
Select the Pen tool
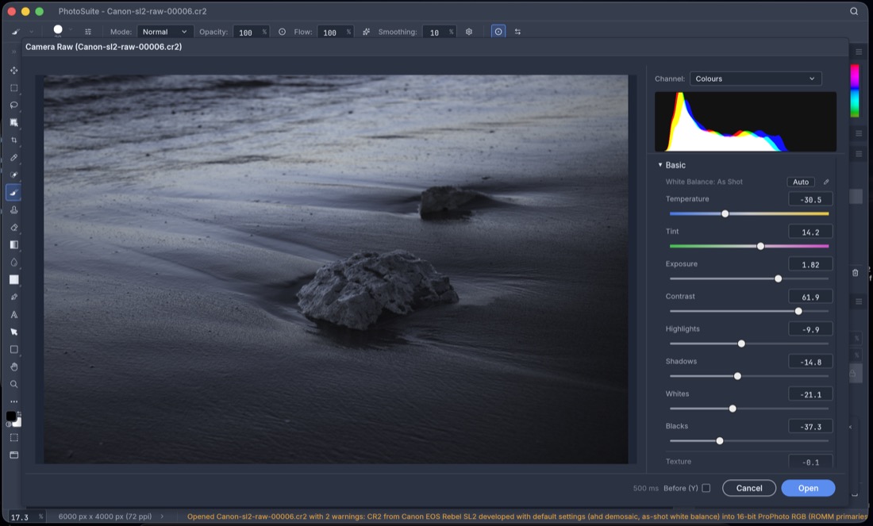(x=14, y=297)
